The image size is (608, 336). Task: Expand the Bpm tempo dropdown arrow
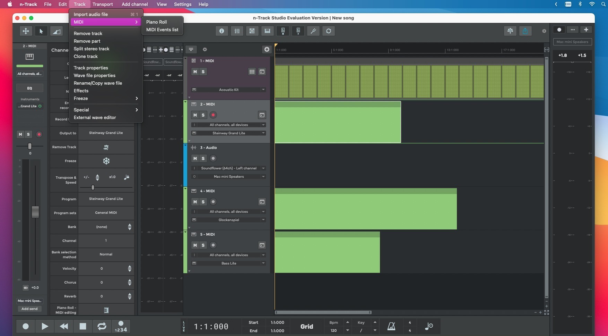348,330
